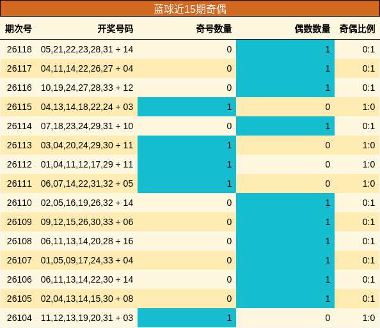Select issue number 26106
380x328 pixels.
[x=19, y=279]
